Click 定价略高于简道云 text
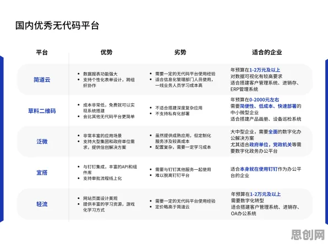The image size is (328, 245). (x=172, y=207)
